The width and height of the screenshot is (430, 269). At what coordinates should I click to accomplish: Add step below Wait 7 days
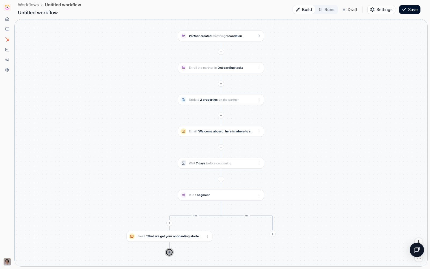click(221, 179)
